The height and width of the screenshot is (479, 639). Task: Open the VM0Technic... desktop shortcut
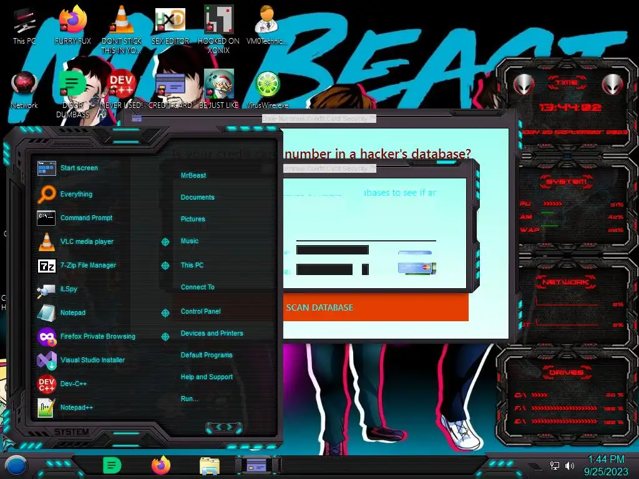click(x=267, y=25)
